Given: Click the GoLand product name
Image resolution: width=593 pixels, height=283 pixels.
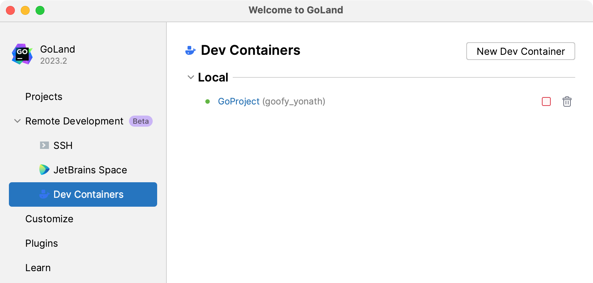Looking at the screenshot, I should [57, 49].
